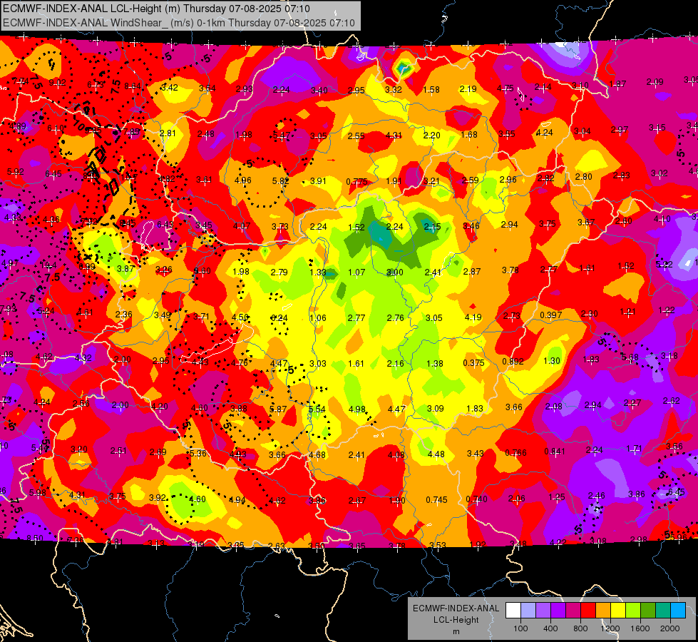Click the wind shear value 0.740
Viewport: 698px width, 642px height.
476,499
